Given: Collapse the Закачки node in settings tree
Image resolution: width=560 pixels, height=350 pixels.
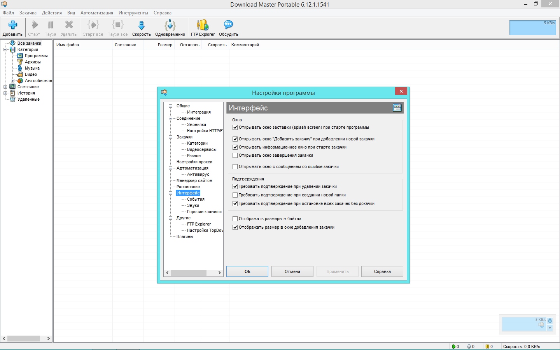Looking at the screenshot, I should [170, 137].
